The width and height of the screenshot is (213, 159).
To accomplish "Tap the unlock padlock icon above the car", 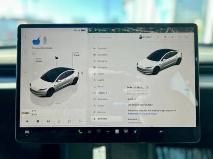I will pyautogui.click(x=56, y=57).
